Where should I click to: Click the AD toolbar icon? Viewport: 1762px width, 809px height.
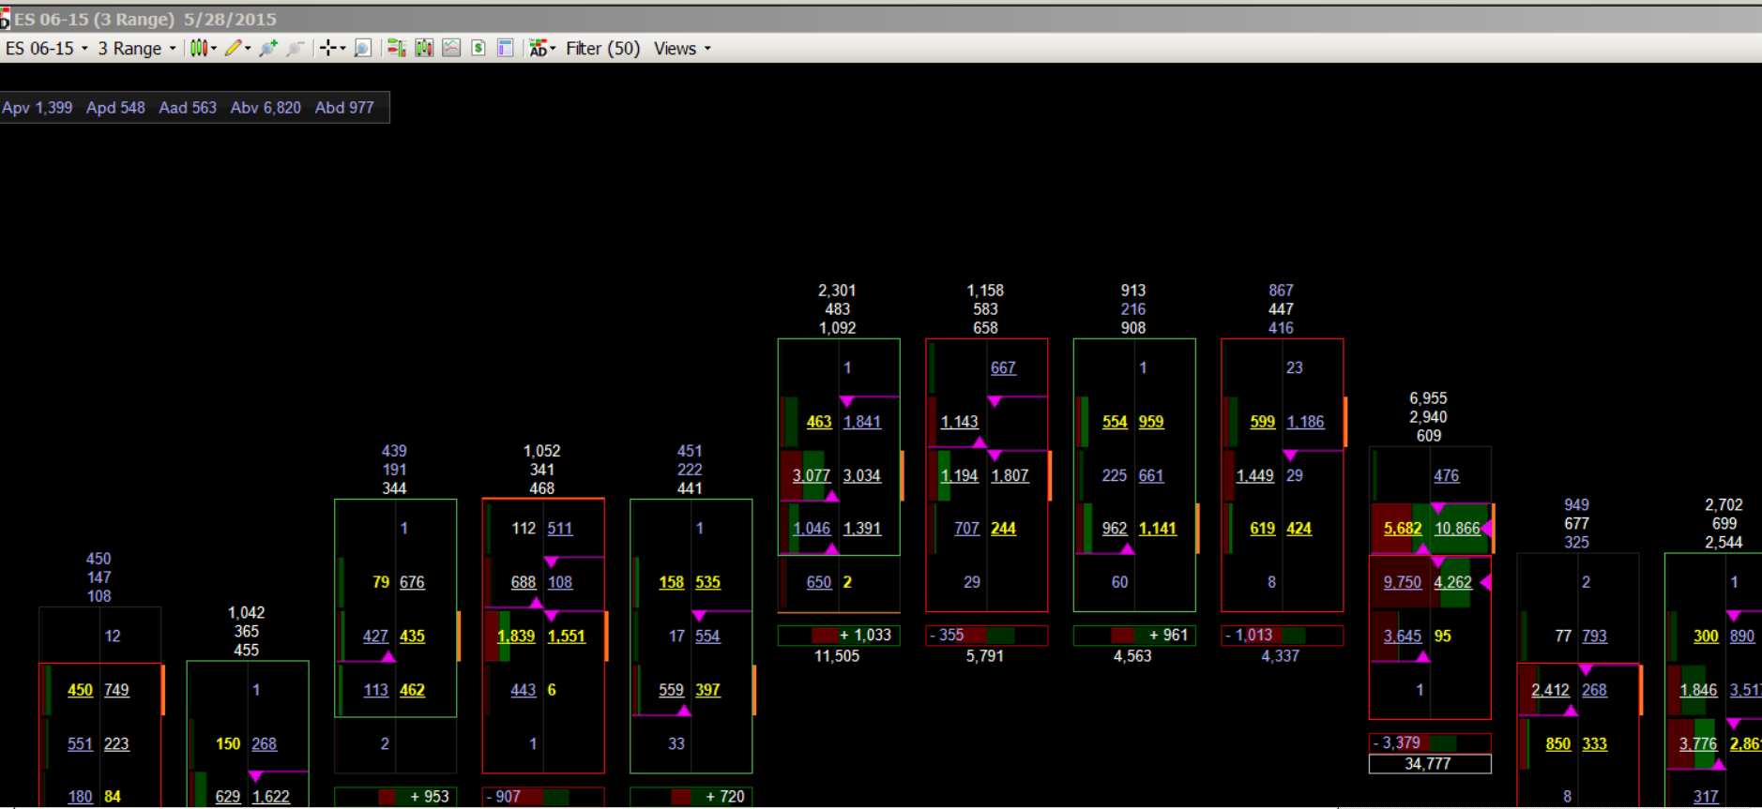(542, 48)
